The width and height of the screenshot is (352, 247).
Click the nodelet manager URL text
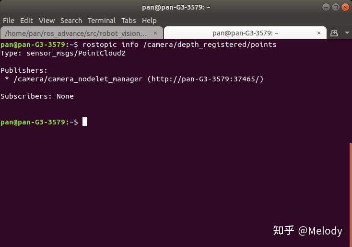point(205,79)
